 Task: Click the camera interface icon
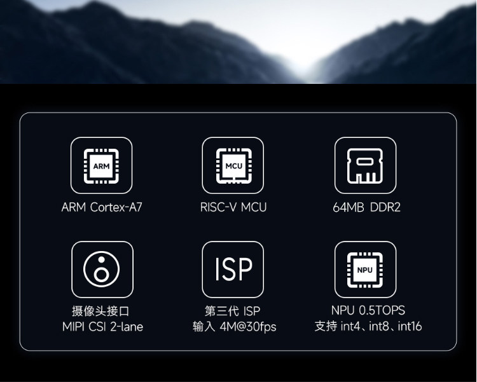(102, 269)
